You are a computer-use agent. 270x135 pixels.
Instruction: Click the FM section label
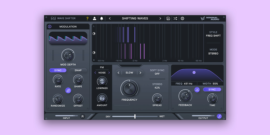102,67
